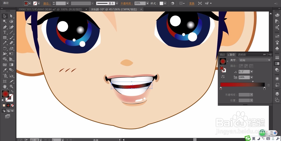Click the right black gradient stop
This screenshot has width=281, height=141.
click(x=264, y=88)
